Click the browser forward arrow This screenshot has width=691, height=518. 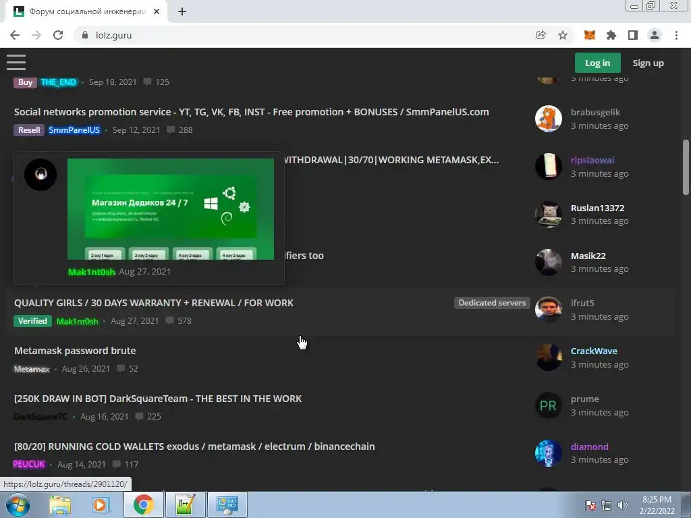point(36,35)
